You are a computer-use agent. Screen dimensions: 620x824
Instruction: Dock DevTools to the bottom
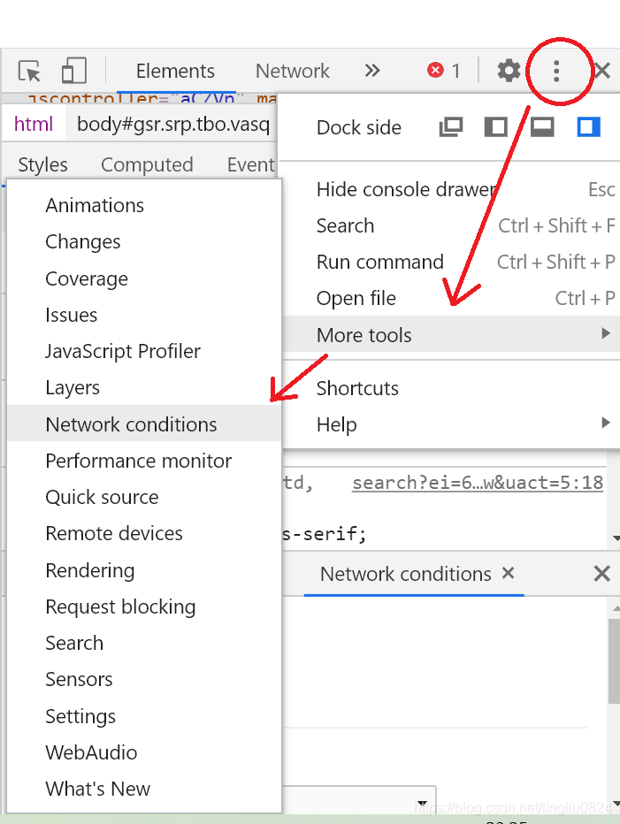coord(542,127)
